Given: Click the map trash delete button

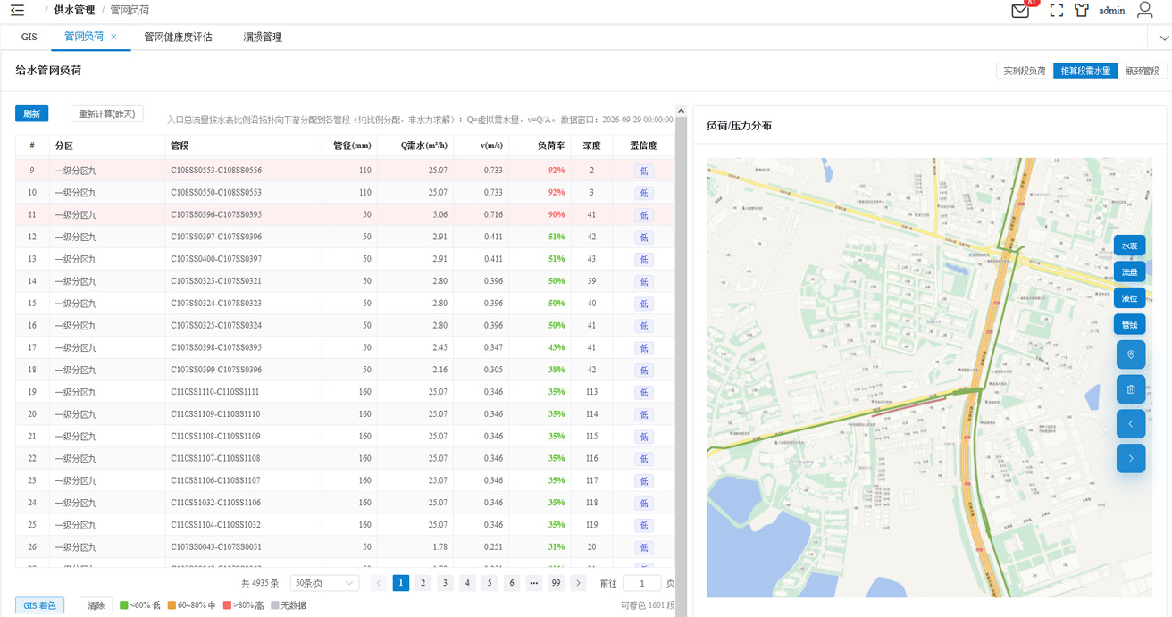Looking at the screenshot, I should (x=1131, y=389).
